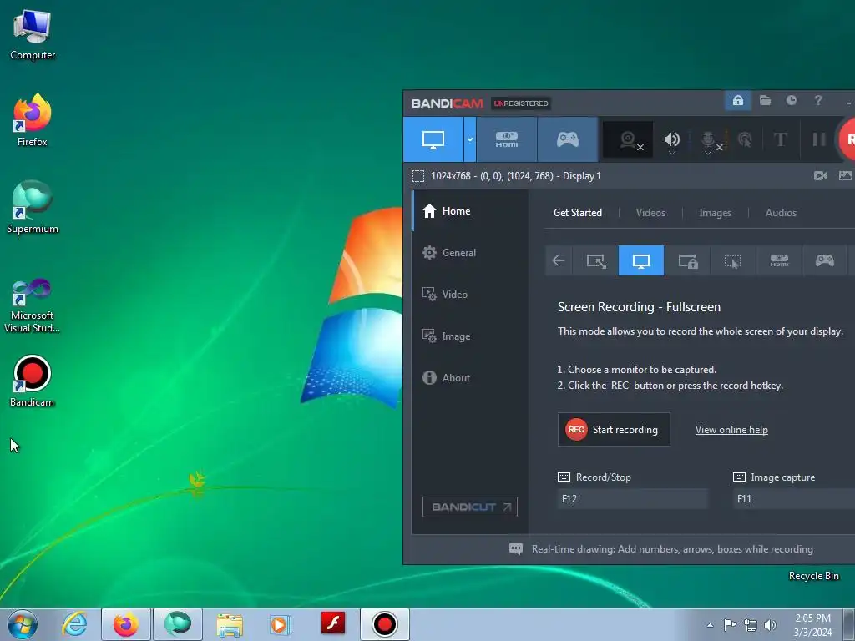Click the network tray icon

(x=751, y=625)
